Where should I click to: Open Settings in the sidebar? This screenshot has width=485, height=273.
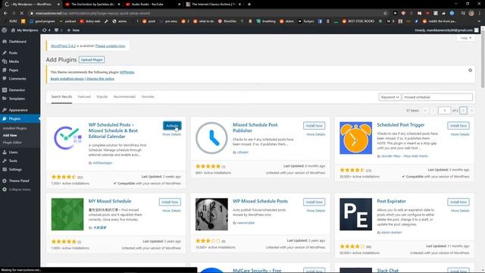coord(15,170)
